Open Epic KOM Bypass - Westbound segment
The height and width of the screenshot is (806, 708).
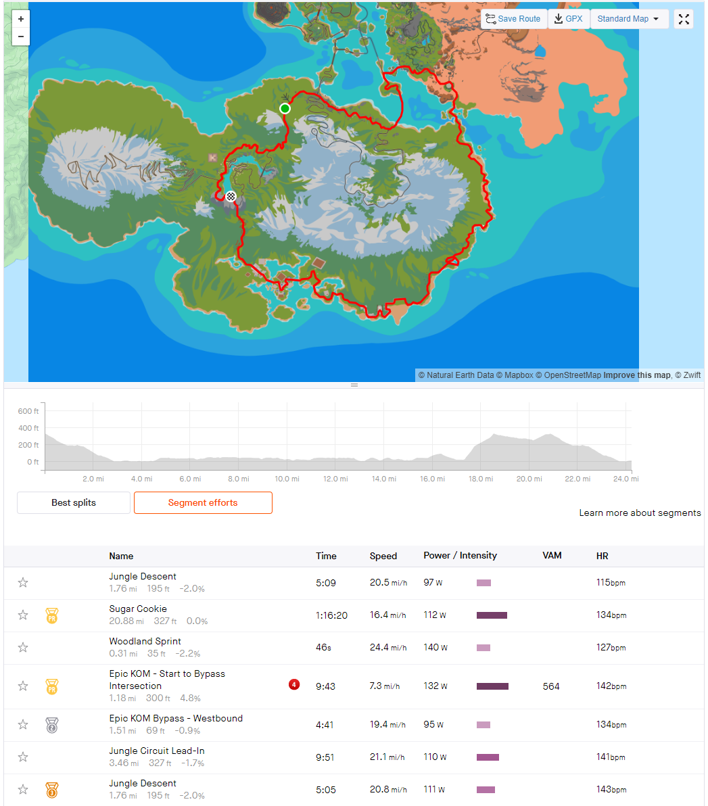pyautogui.click(x=176, y=718)
